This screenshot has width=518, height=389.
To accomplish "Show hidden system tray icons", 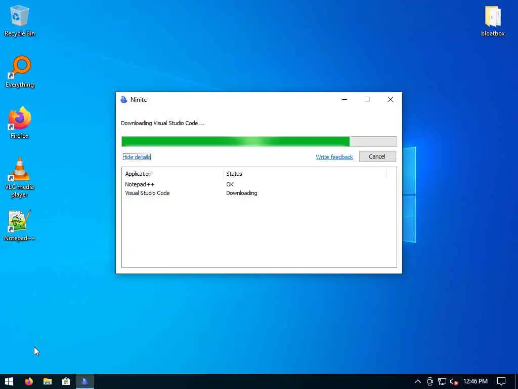I will tap(417, 381).
